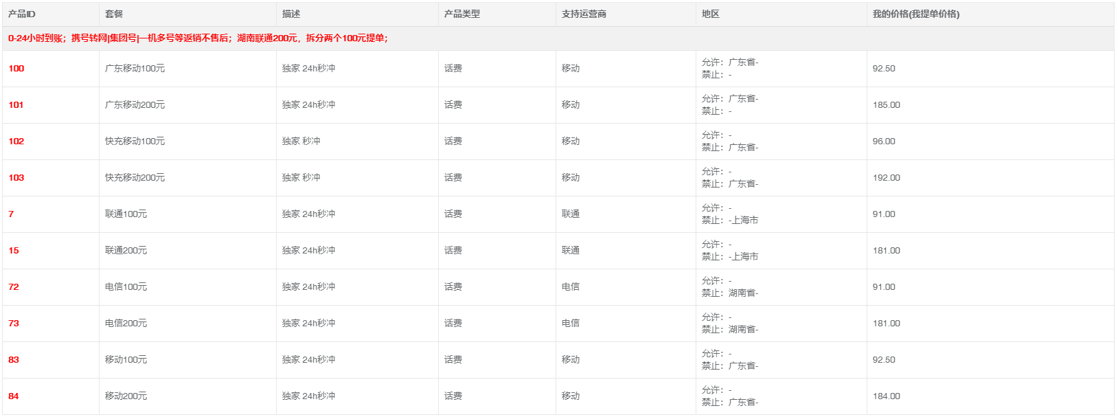Click 独家 秒冲 description in 快充移动100元 row
This screenshot has width=1118, height=417.
(x=301, y=142)
